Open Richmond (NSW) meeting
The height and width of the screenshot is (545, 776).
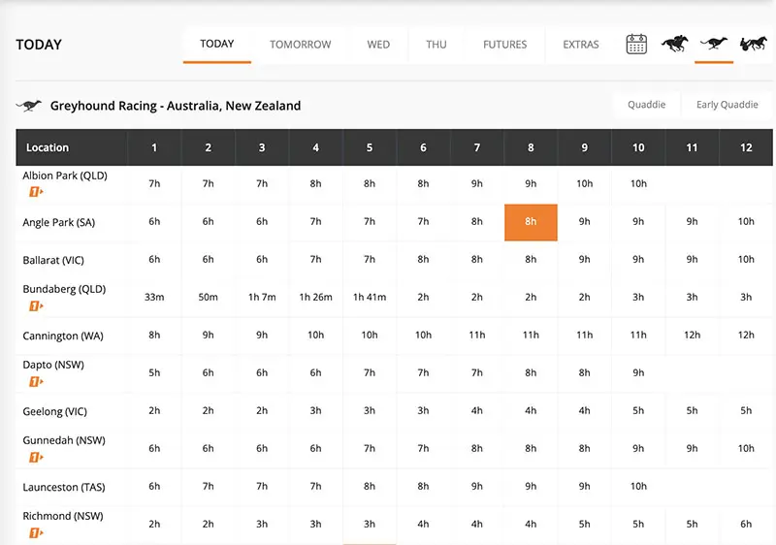click(63, 516)
